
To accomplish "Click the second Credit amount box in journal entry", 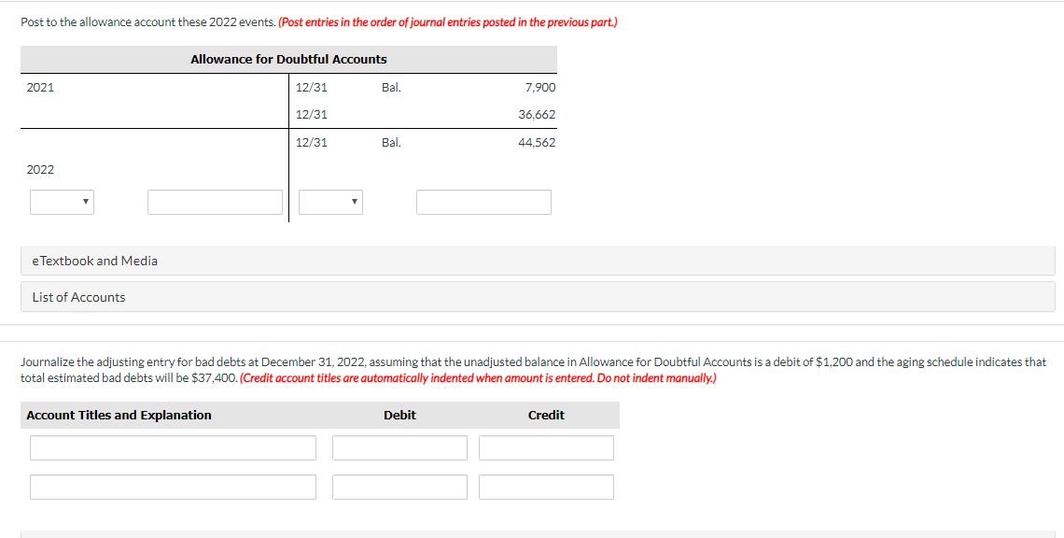I will coord(546,487).
